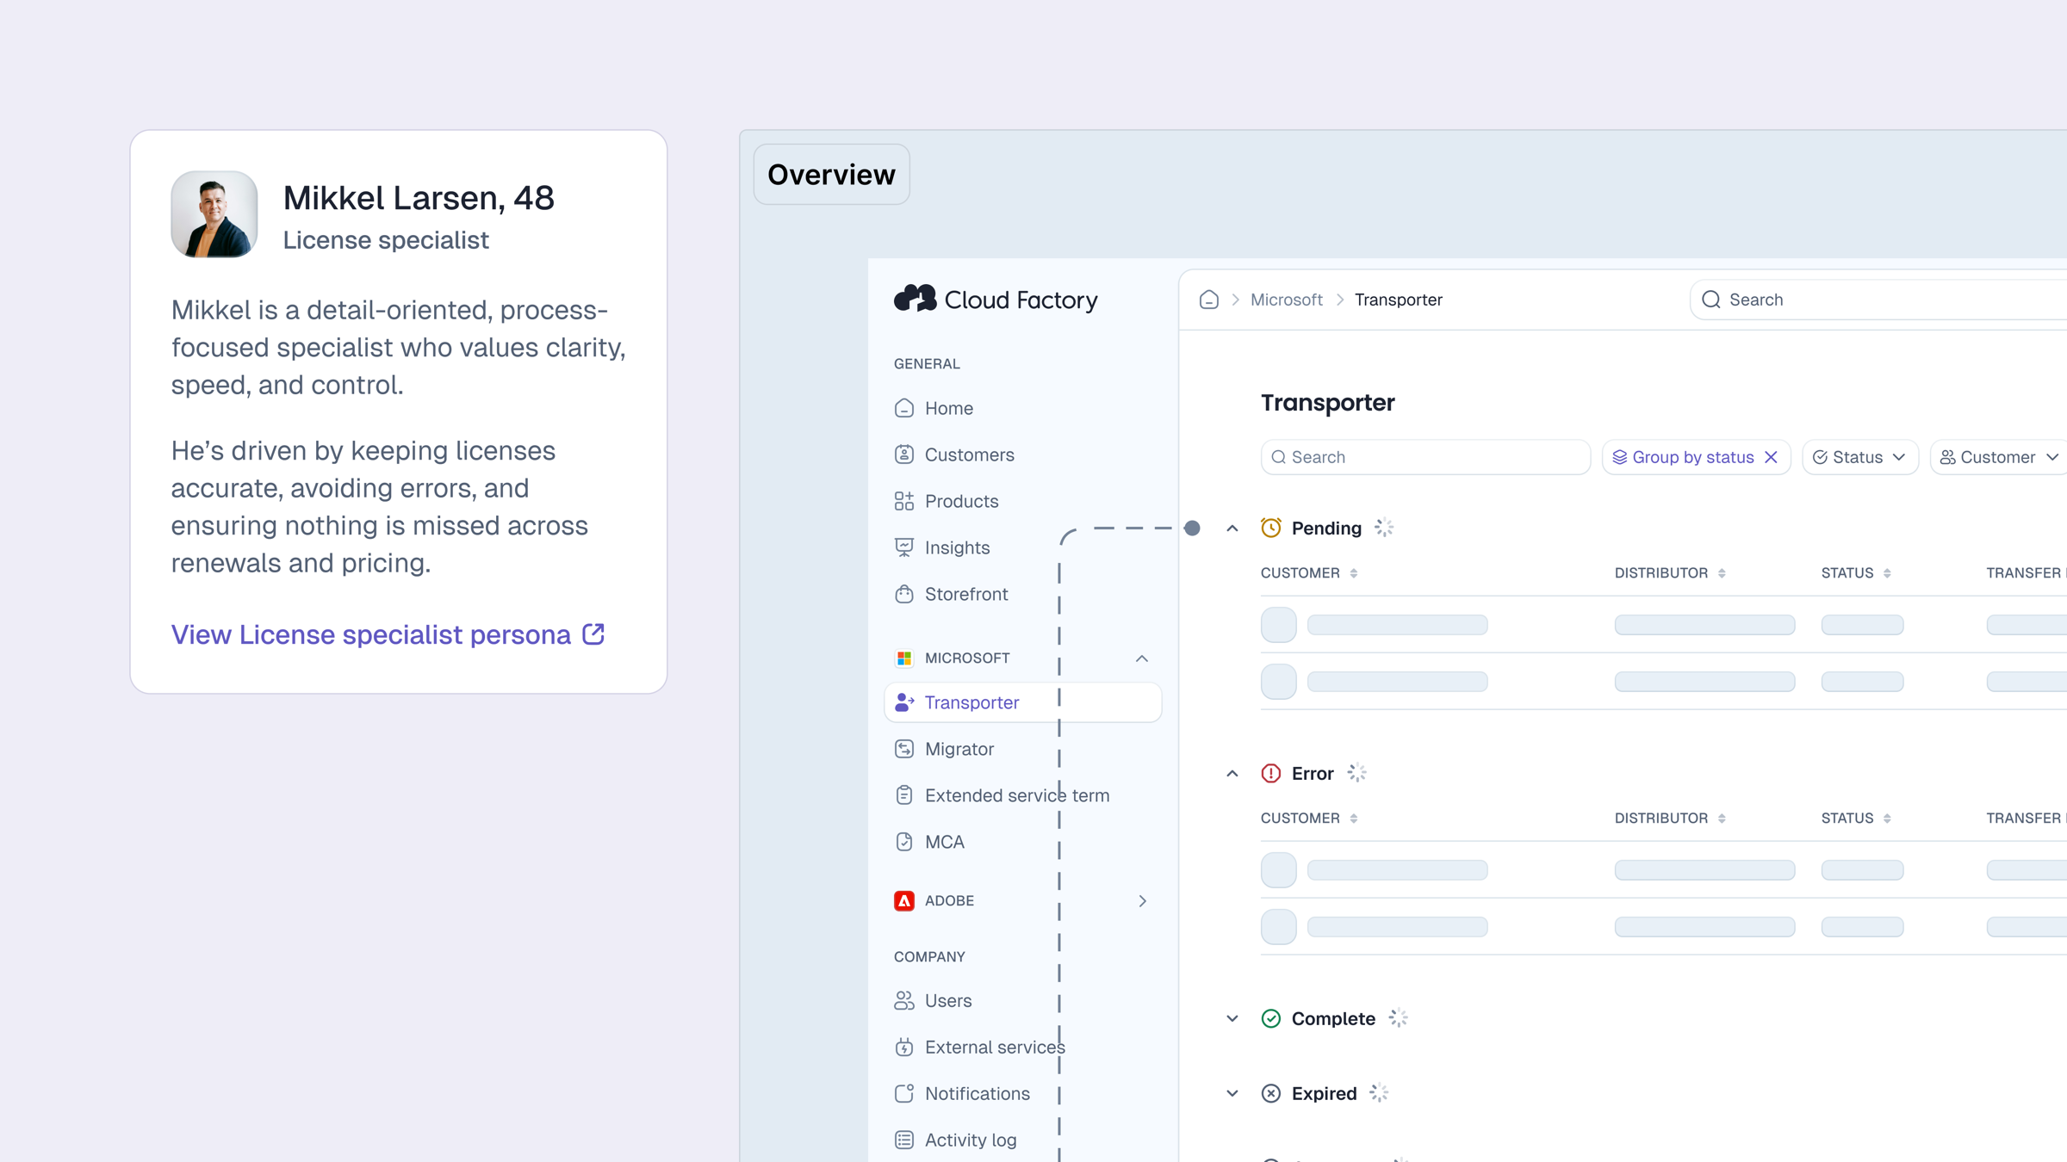
Task: Click the Activity log list icon
Action: pyautogui.click(x=903, y=1140)
